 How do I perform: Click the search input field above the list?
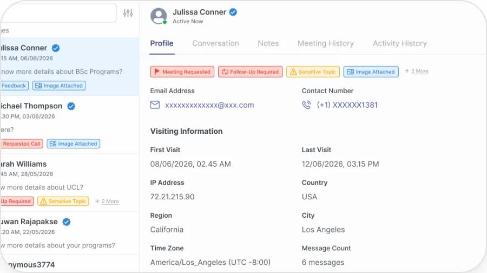(58, 13)
